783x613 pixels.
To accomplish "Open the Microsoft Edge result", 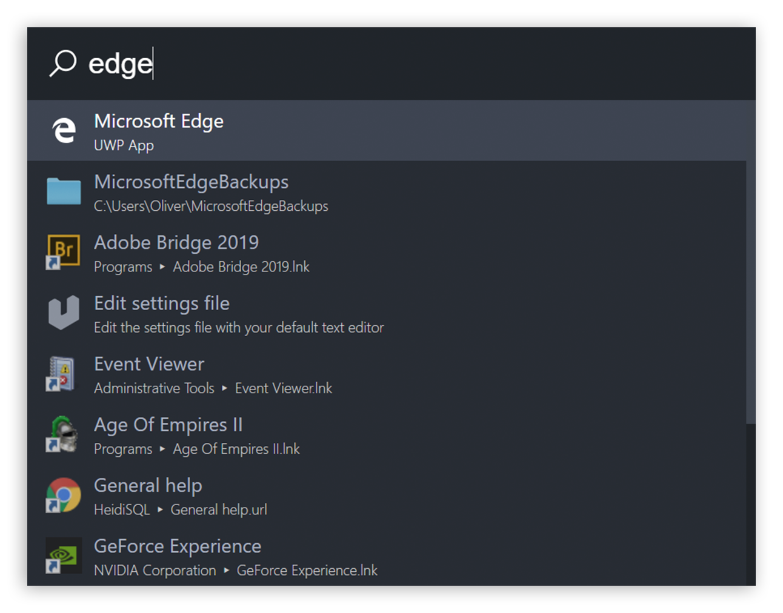I will [x=159, y=122].
